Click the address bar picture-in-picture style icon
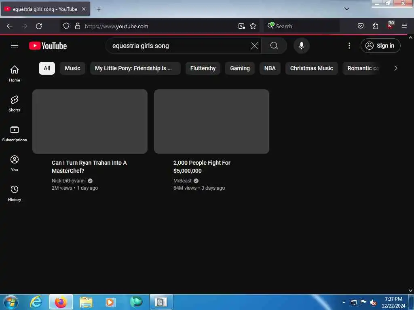This screenshot has height=310, width=414. [x=241, y=26]
